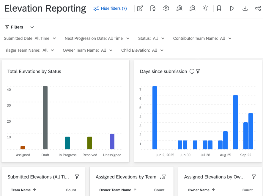This screenshot has height=196, width=263.
Task: Open the mobile device preview icon
Action: [219, 8]
